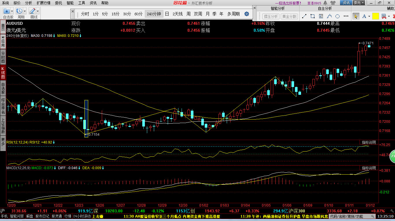Screen dimensions: 395x221
Task: Select the text A tool
Action: [x=364, y=16]
